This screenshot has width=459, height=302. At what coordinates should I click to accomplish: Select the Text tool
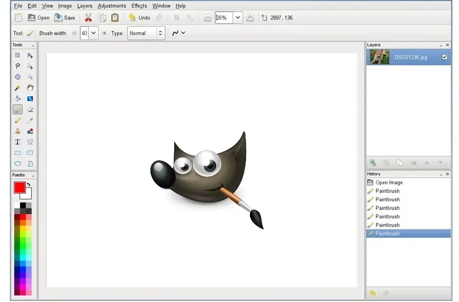pos(18,142)
